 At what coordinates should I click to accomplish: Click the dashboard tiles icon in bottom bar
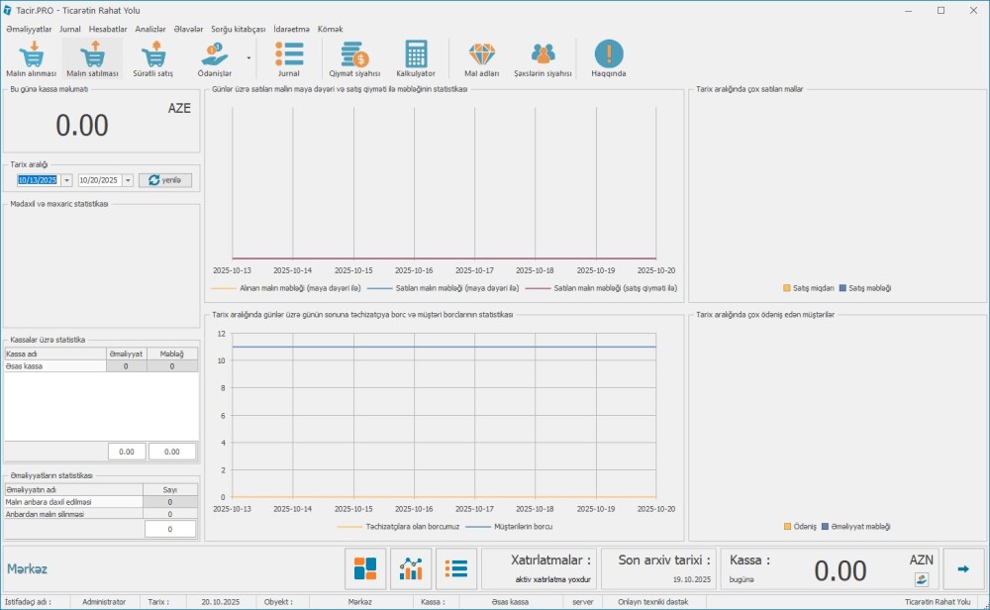365,568
